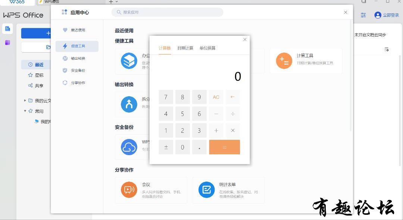The height and width of the screenshot is (220, 403).
Task: Select 便捷工具 in the app center sidebar
Action: coord(77,46)
